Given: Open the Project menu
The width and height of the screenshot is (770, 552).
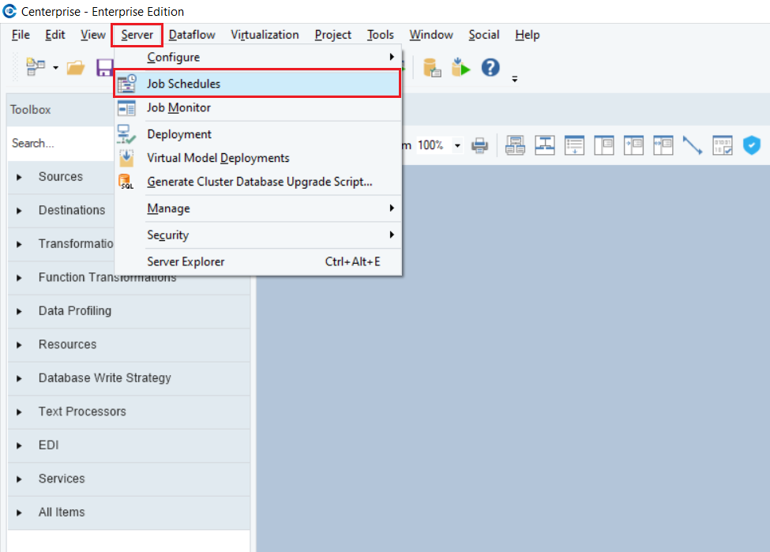Looking at the screenshot, I should click(333, 35).
